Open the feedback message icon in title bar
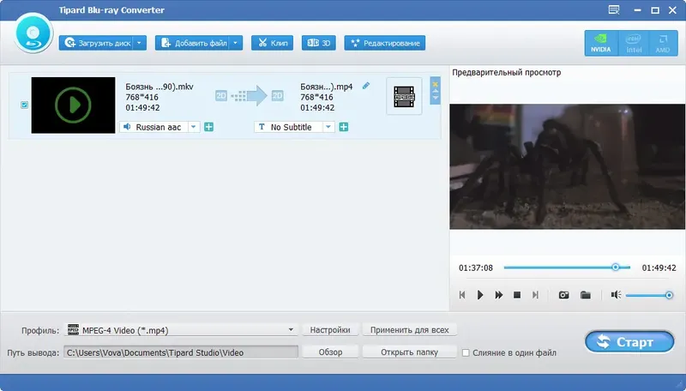This screenshot has width=686, height=391. click(614, 9)
